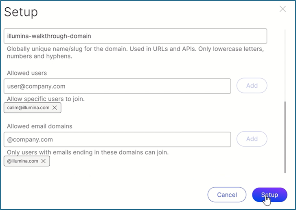
Task: Cancel the domain setup
Action: point(227,195)
